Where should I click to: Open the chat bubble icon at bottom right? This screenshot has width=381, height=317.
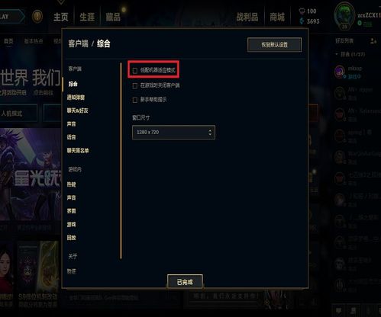point(339,310)
